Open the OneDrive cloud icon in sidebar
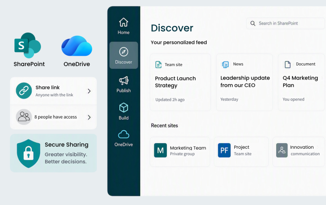The height and width of the screenshot is (205, 326). click(123, 134)
